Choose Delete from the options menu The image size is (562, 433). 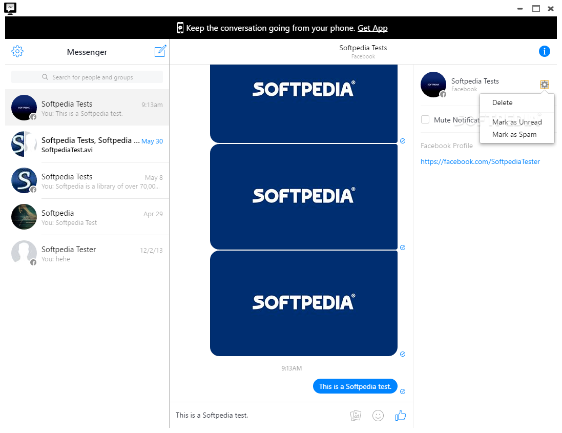(502, 102)
